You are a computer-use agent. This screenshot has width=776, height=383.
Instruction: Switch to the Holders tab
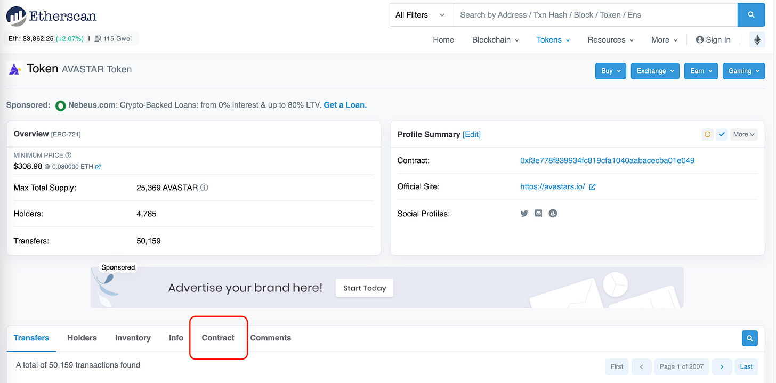pyautogui.click(x=82, y=338)
